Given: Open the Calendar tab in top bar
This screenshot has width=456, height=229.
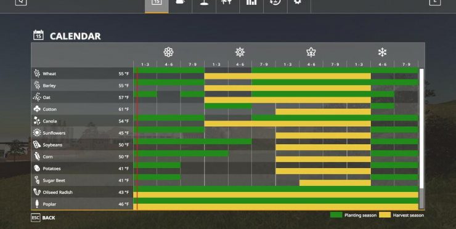Looking at the screenshot, I should 157,5.
